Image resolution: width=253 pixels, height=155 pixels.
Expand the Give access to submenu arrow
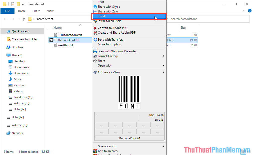click(x=163, y=146)
